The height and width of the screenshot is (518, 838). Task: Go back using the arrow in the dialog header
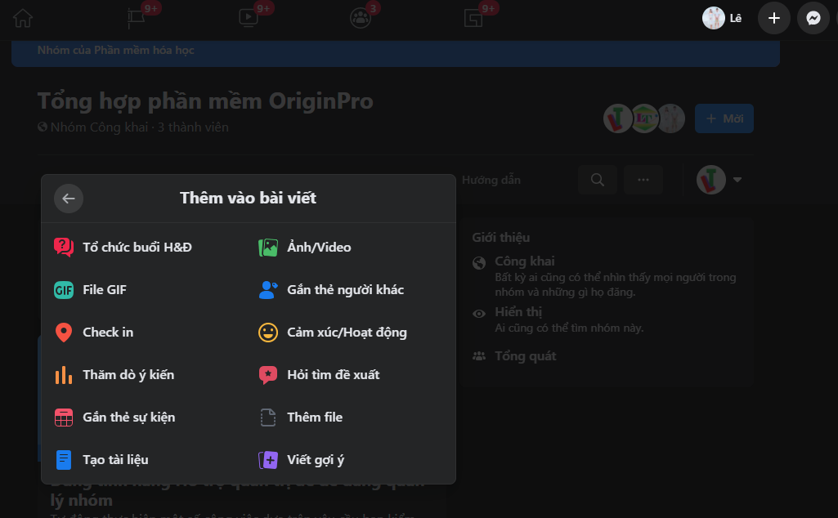tap(69, 199)
